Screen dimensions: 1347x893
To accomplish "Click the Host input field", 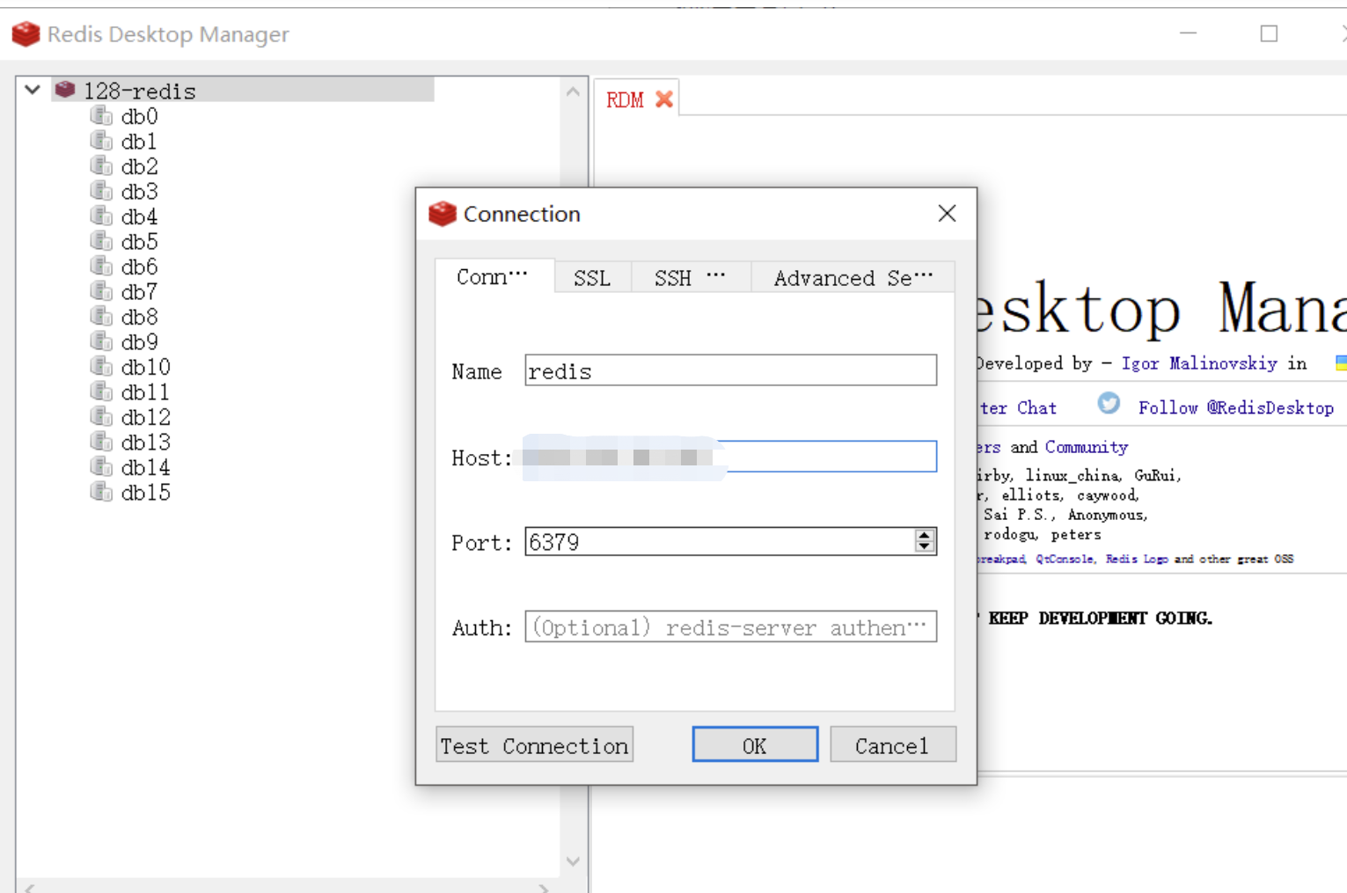I will pyautogui.click(x=730, y=457).
